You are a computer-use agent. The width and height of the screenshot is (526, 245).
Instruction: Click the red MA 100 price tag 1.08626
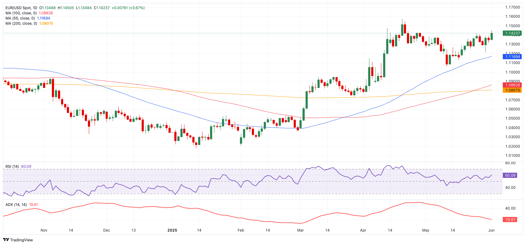pyautogui.click(x=512, y=85)
